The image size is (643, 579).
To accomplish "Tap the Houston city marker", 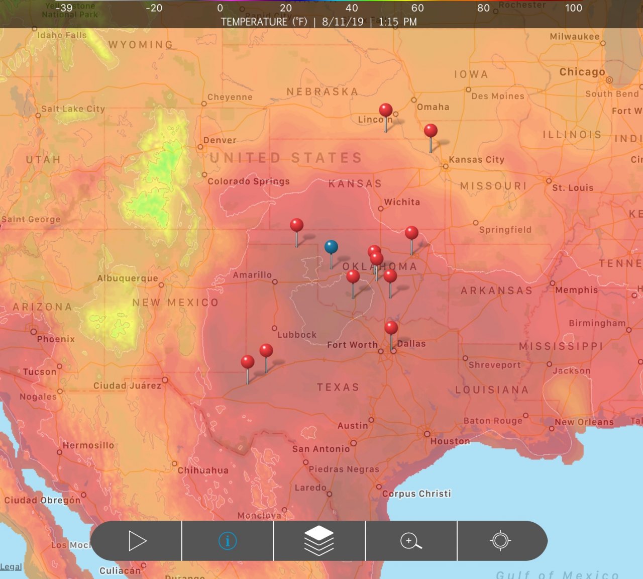I will (427, 434).
